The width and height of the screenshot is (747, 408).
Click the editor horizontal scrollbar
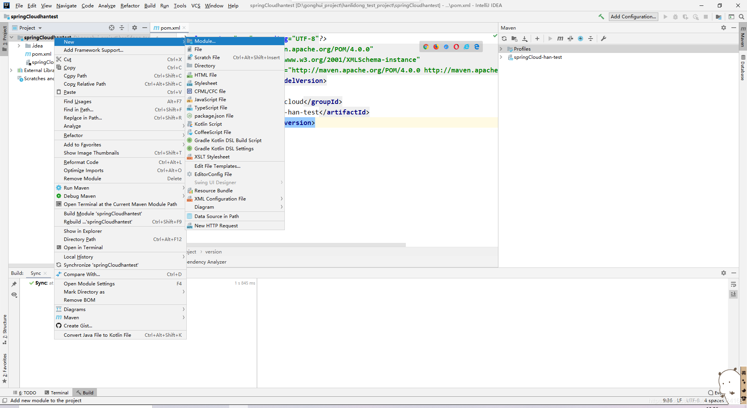click(x=296, y=245)
